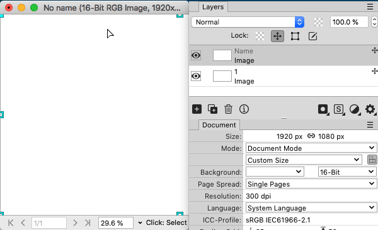Click the Lock: label

click(x=239, y=35)
